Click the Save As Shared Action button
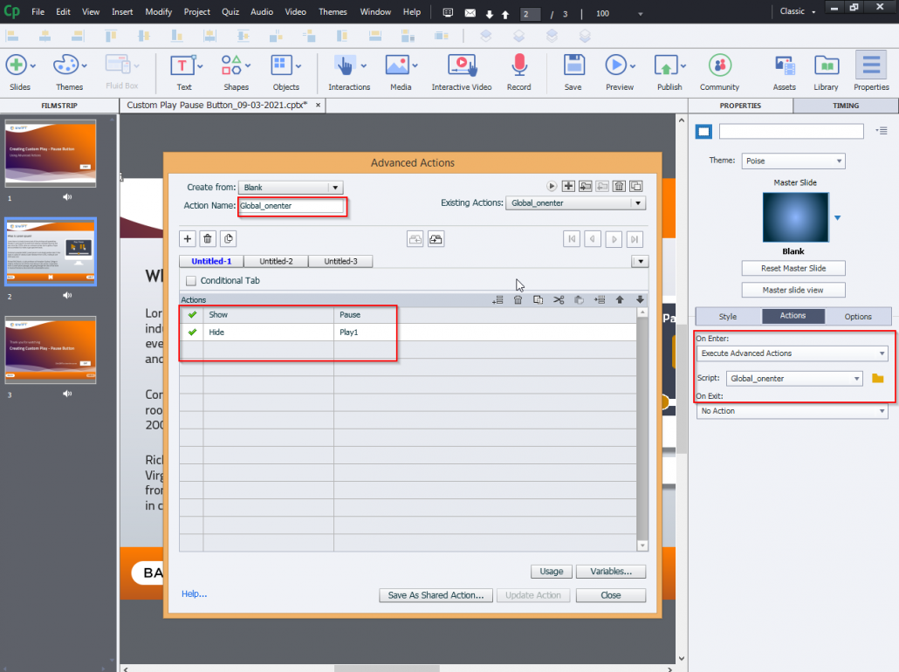Image resolution: width=899 pixels, height=672 pixels. click(435, 594)
